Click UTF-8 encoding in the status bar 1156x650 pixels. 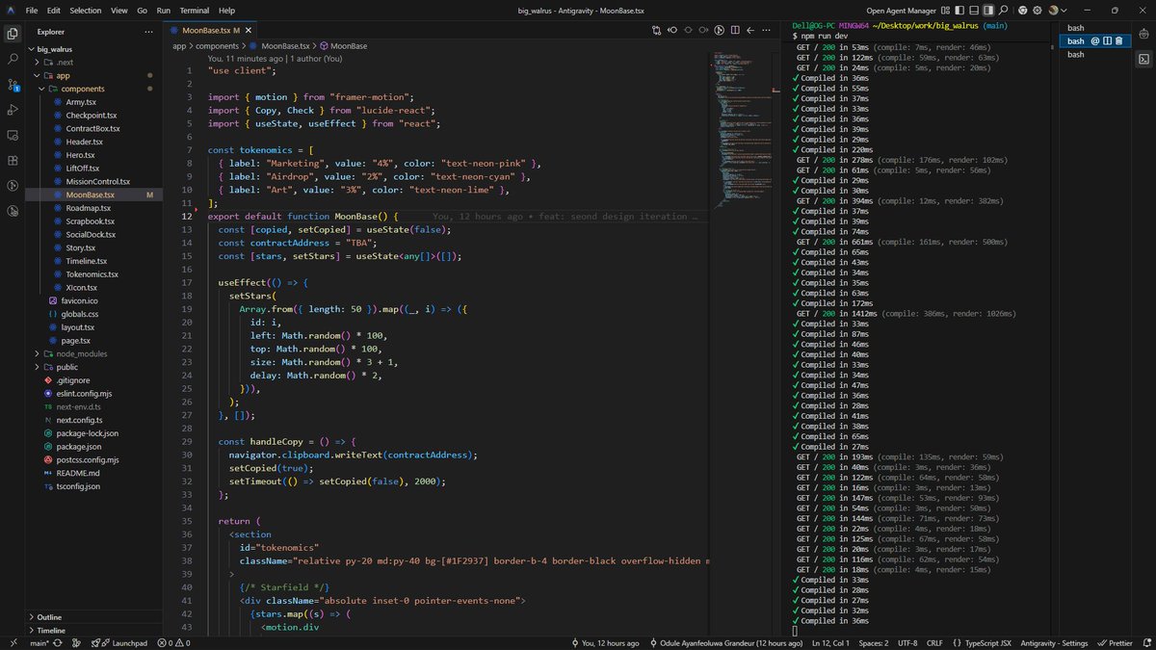tap(907, 642)
